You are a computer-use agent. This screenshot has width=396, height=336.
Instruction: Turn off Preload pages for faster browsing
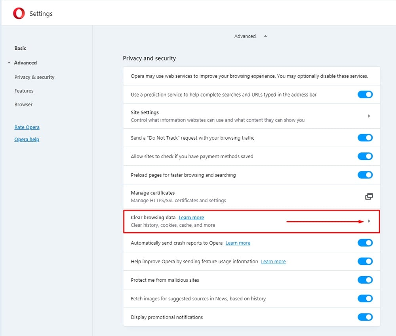click(365, 175)
